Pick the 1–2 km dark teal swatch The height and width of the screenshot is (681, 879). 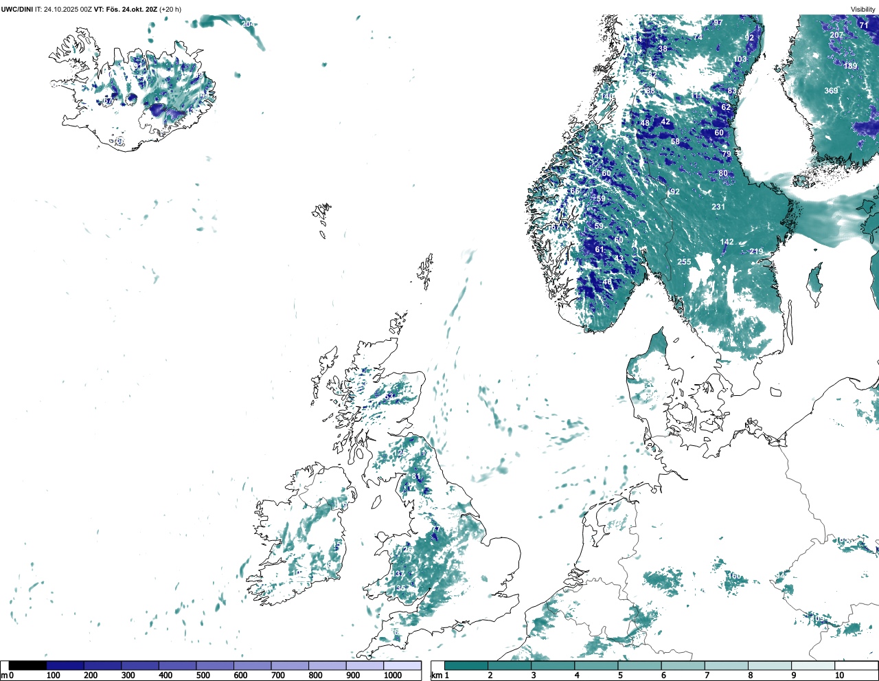466,666
